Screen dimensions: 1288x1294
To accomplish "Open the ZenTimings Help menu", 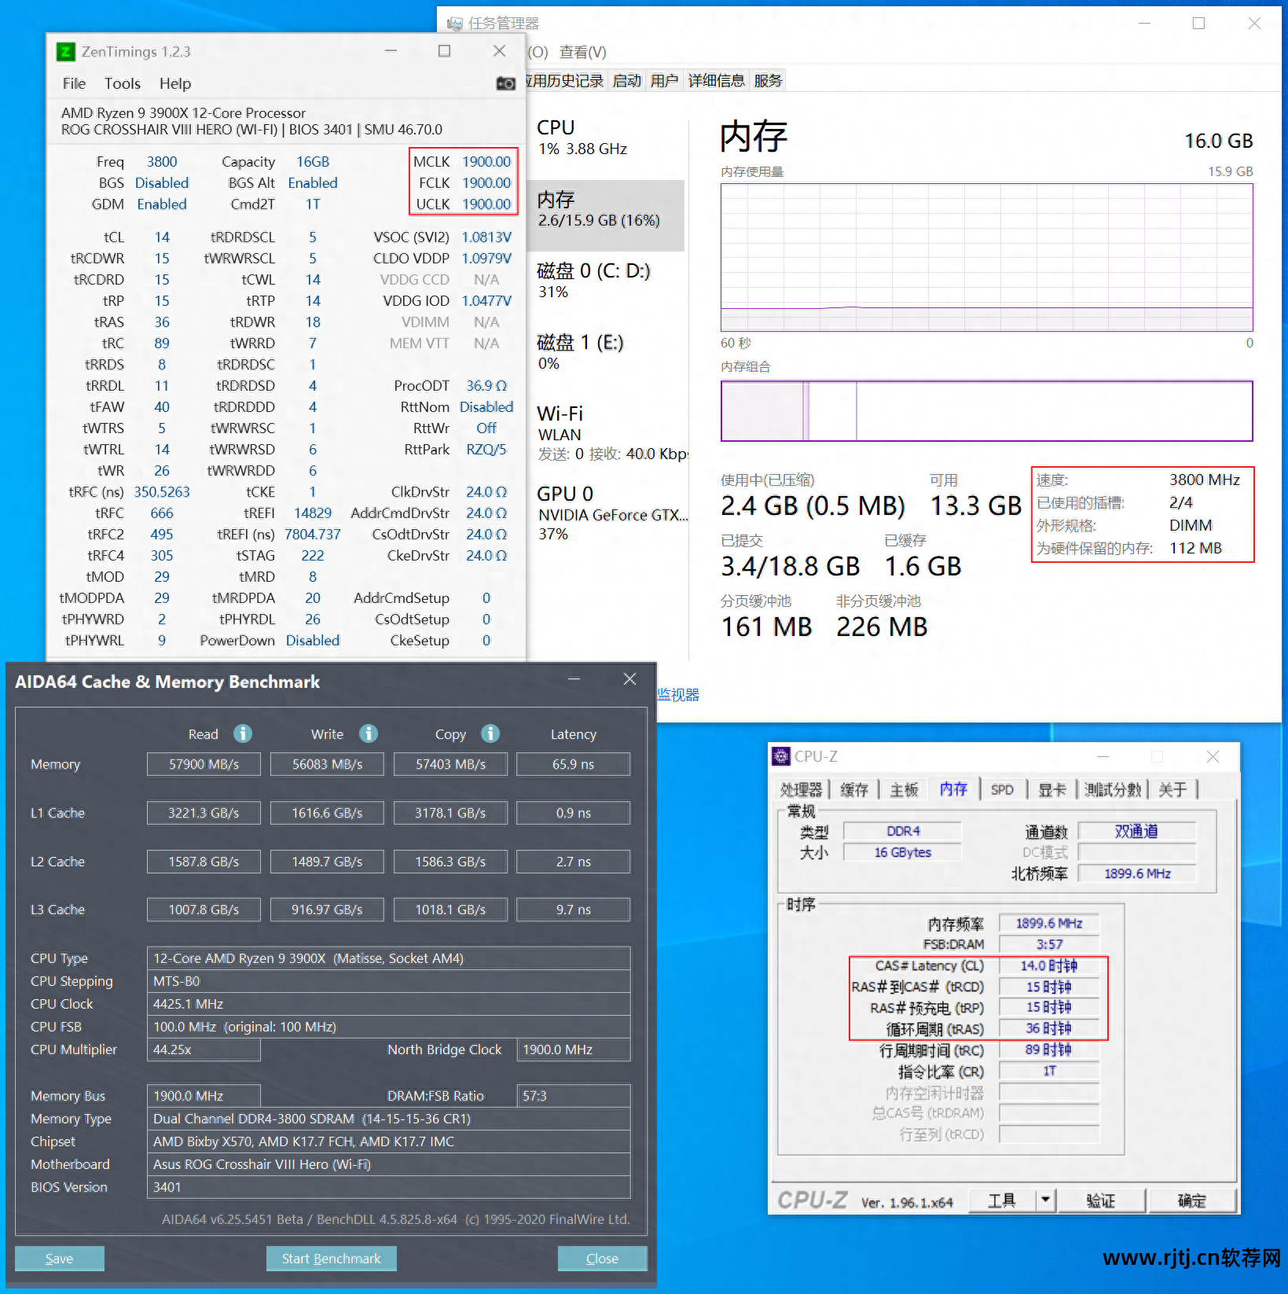I will point(175,83).
